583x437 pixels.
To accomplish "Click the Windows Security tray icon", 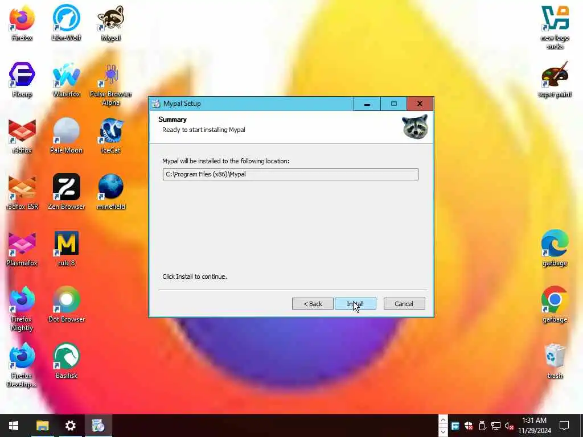I will pyautogui.click(x=469, y=426).
